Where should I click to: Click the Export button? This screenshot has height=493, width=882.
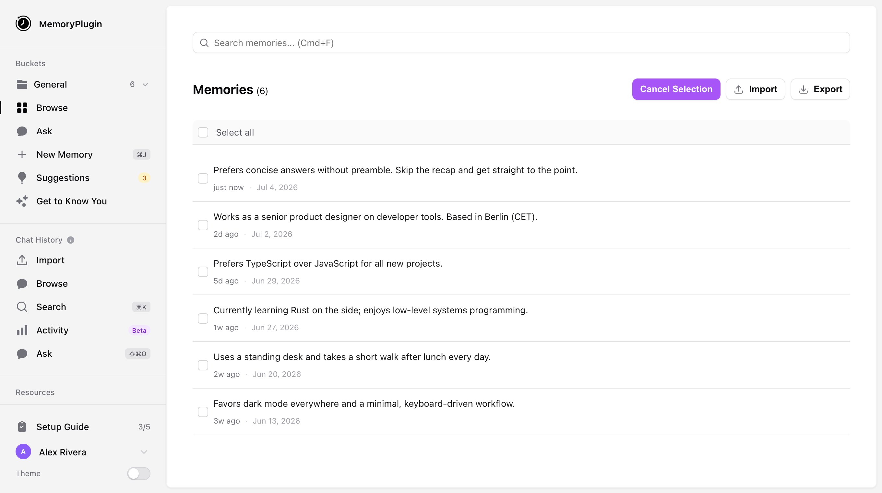820,89
